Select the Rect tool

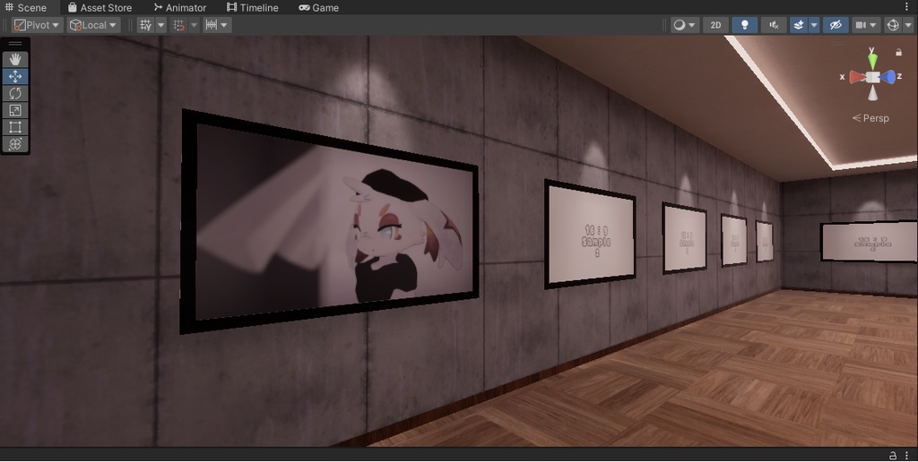pyautogui.click(x=15, y=127)
